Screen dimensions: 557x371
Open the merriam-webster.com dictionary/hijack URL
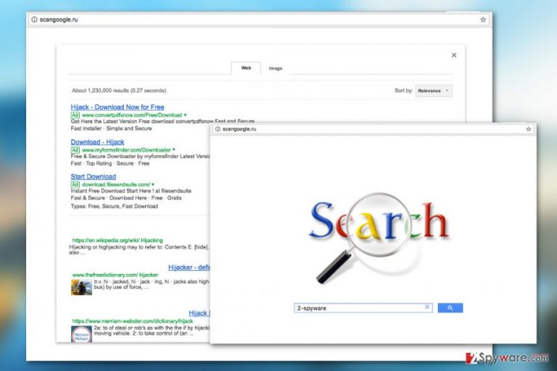(x=133, y=321)
